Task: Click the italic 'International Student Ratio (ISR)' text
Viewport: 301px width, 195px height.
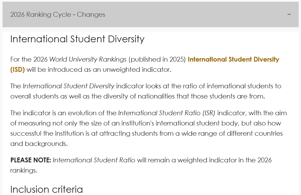Action: tap(167, 113)
